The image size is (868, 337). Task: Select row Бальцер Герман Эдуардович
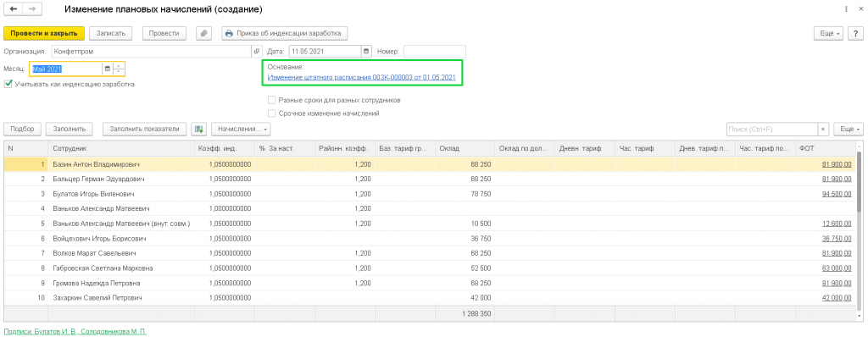click(430, 180)
